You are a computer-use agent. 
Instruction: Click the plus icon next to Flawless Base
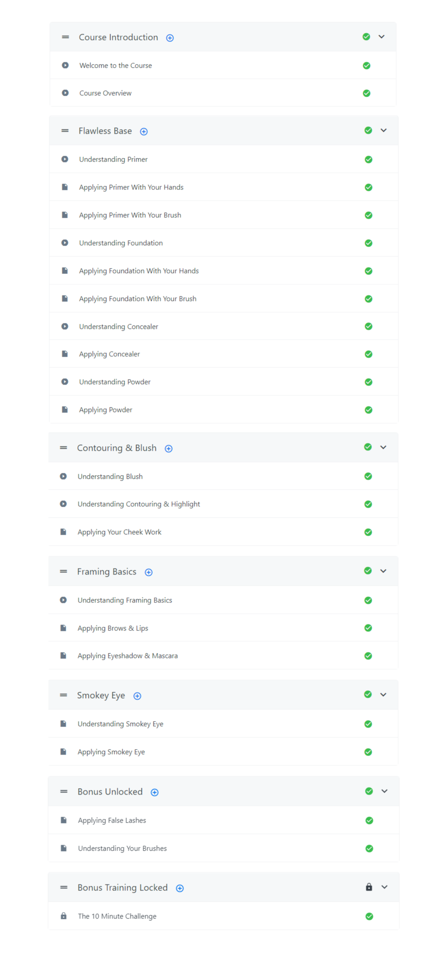pos(144,132)
